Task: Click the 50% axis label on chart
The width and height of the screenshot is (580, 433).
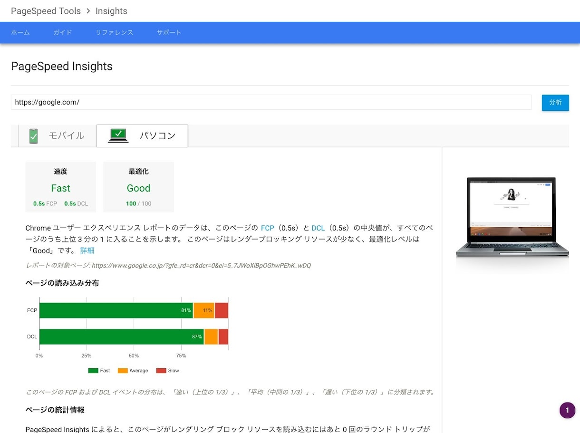Action: [x=134, y=356]
